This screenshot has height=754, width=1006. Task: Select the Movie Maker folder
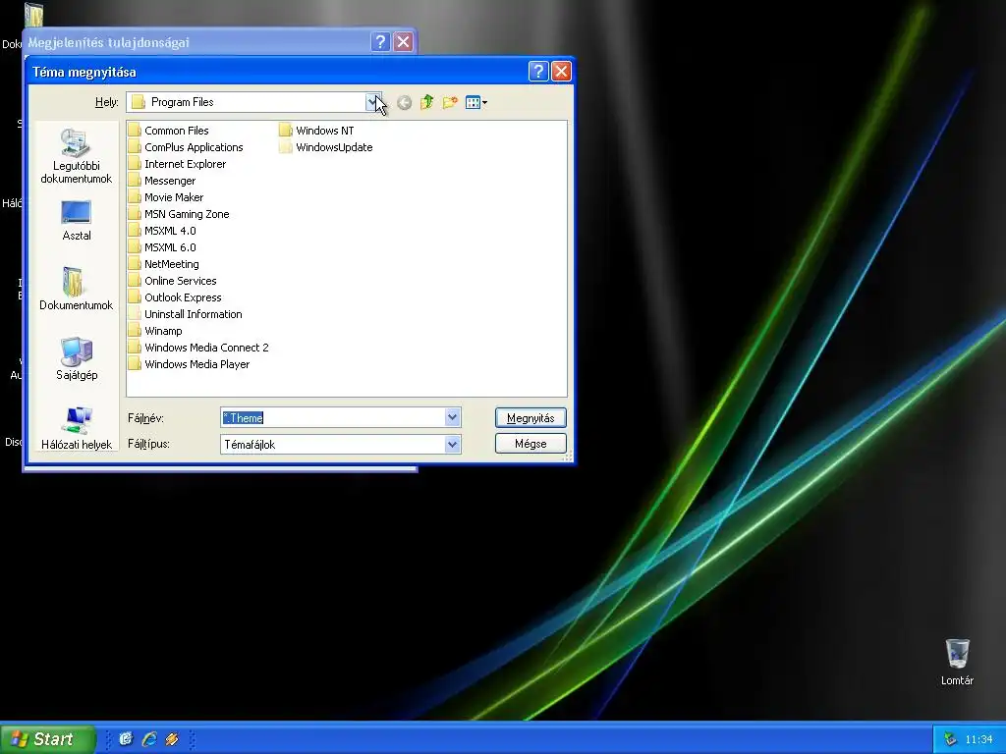(166, 196)
